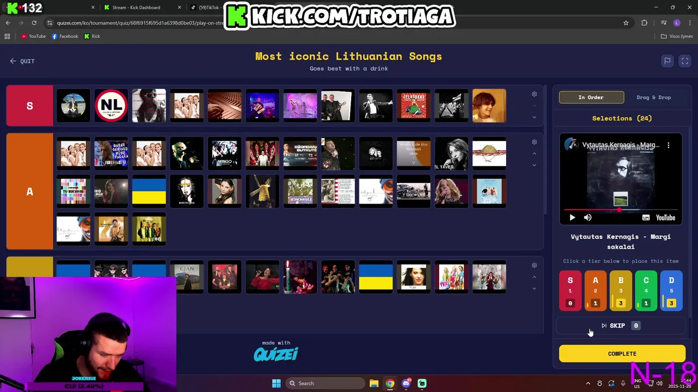Mute the YouTube video player
Image resolution: width=698 pixels, height=392 pixels.
[x=587, y=217]
